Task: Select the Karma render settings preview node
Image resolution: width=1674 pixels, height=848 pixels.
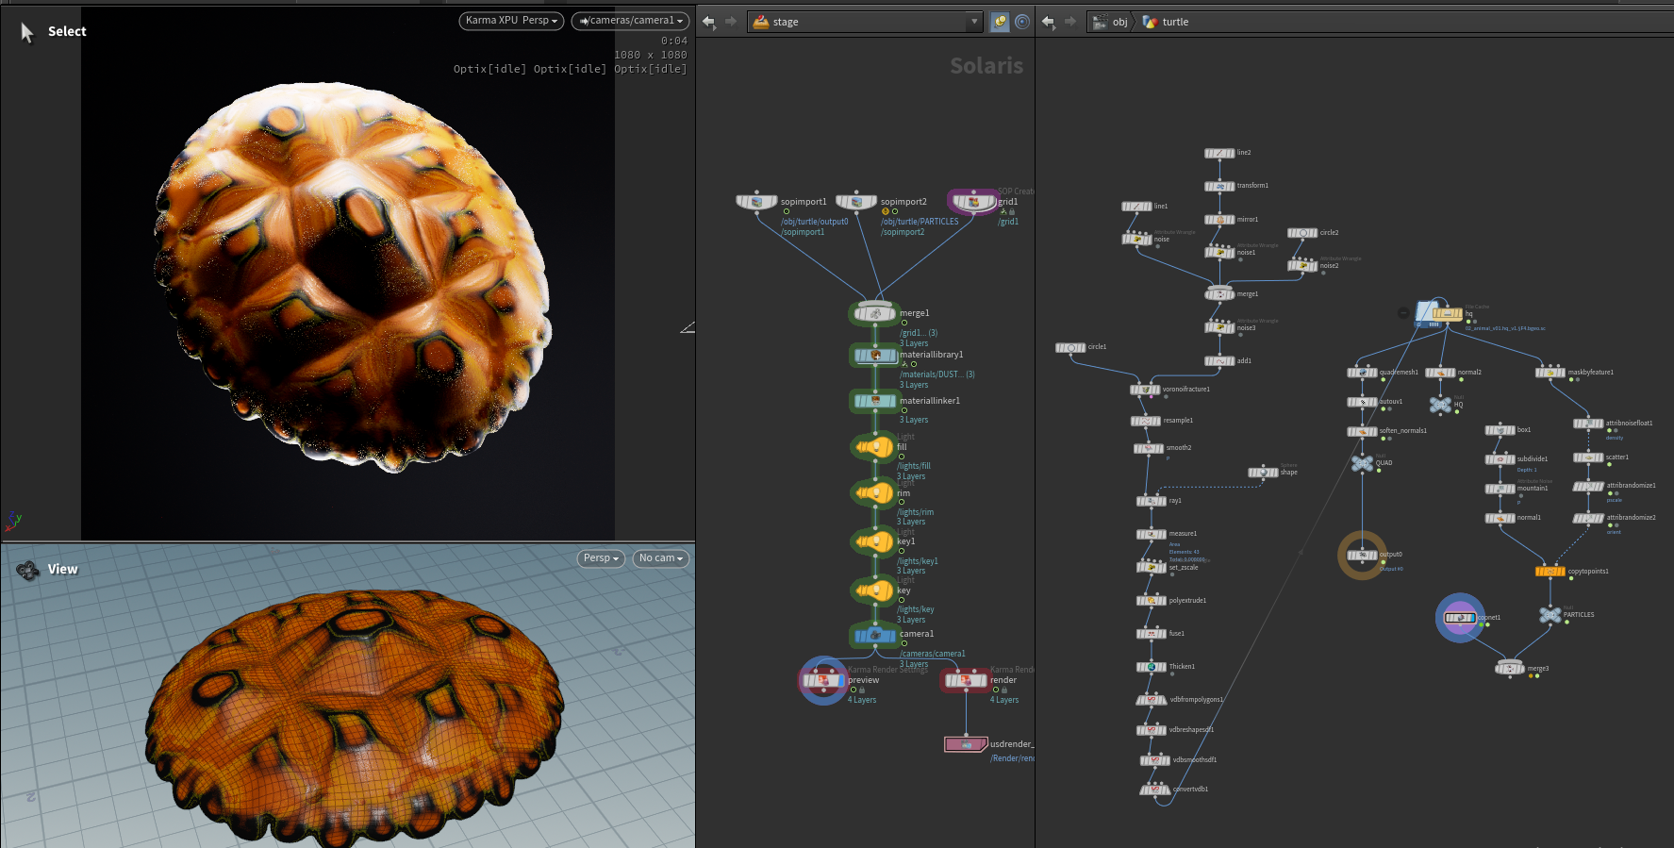Action: click(823, 680)
